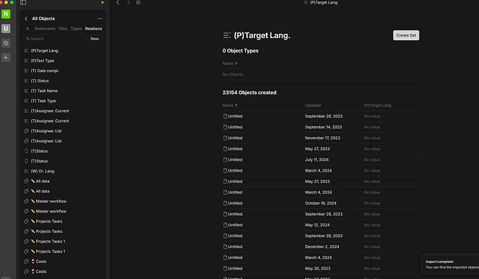Screen dimensions: 479x279
Task: Click the page icon of the row updated October 16, 2024
Action: (225, 203)
